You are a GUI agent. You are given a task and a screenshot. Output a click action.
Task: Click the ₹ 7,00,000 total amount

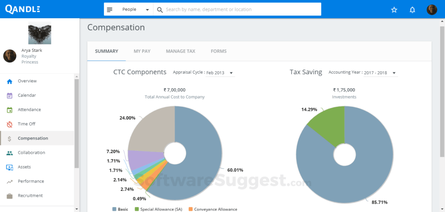click(x=175, y=90)
